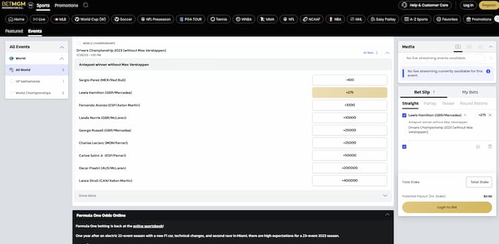Open World Cup (W) section

tap(90, 20)
